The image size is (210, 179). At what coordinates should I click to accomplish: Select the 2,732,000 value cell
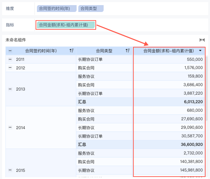pos(169,153)
